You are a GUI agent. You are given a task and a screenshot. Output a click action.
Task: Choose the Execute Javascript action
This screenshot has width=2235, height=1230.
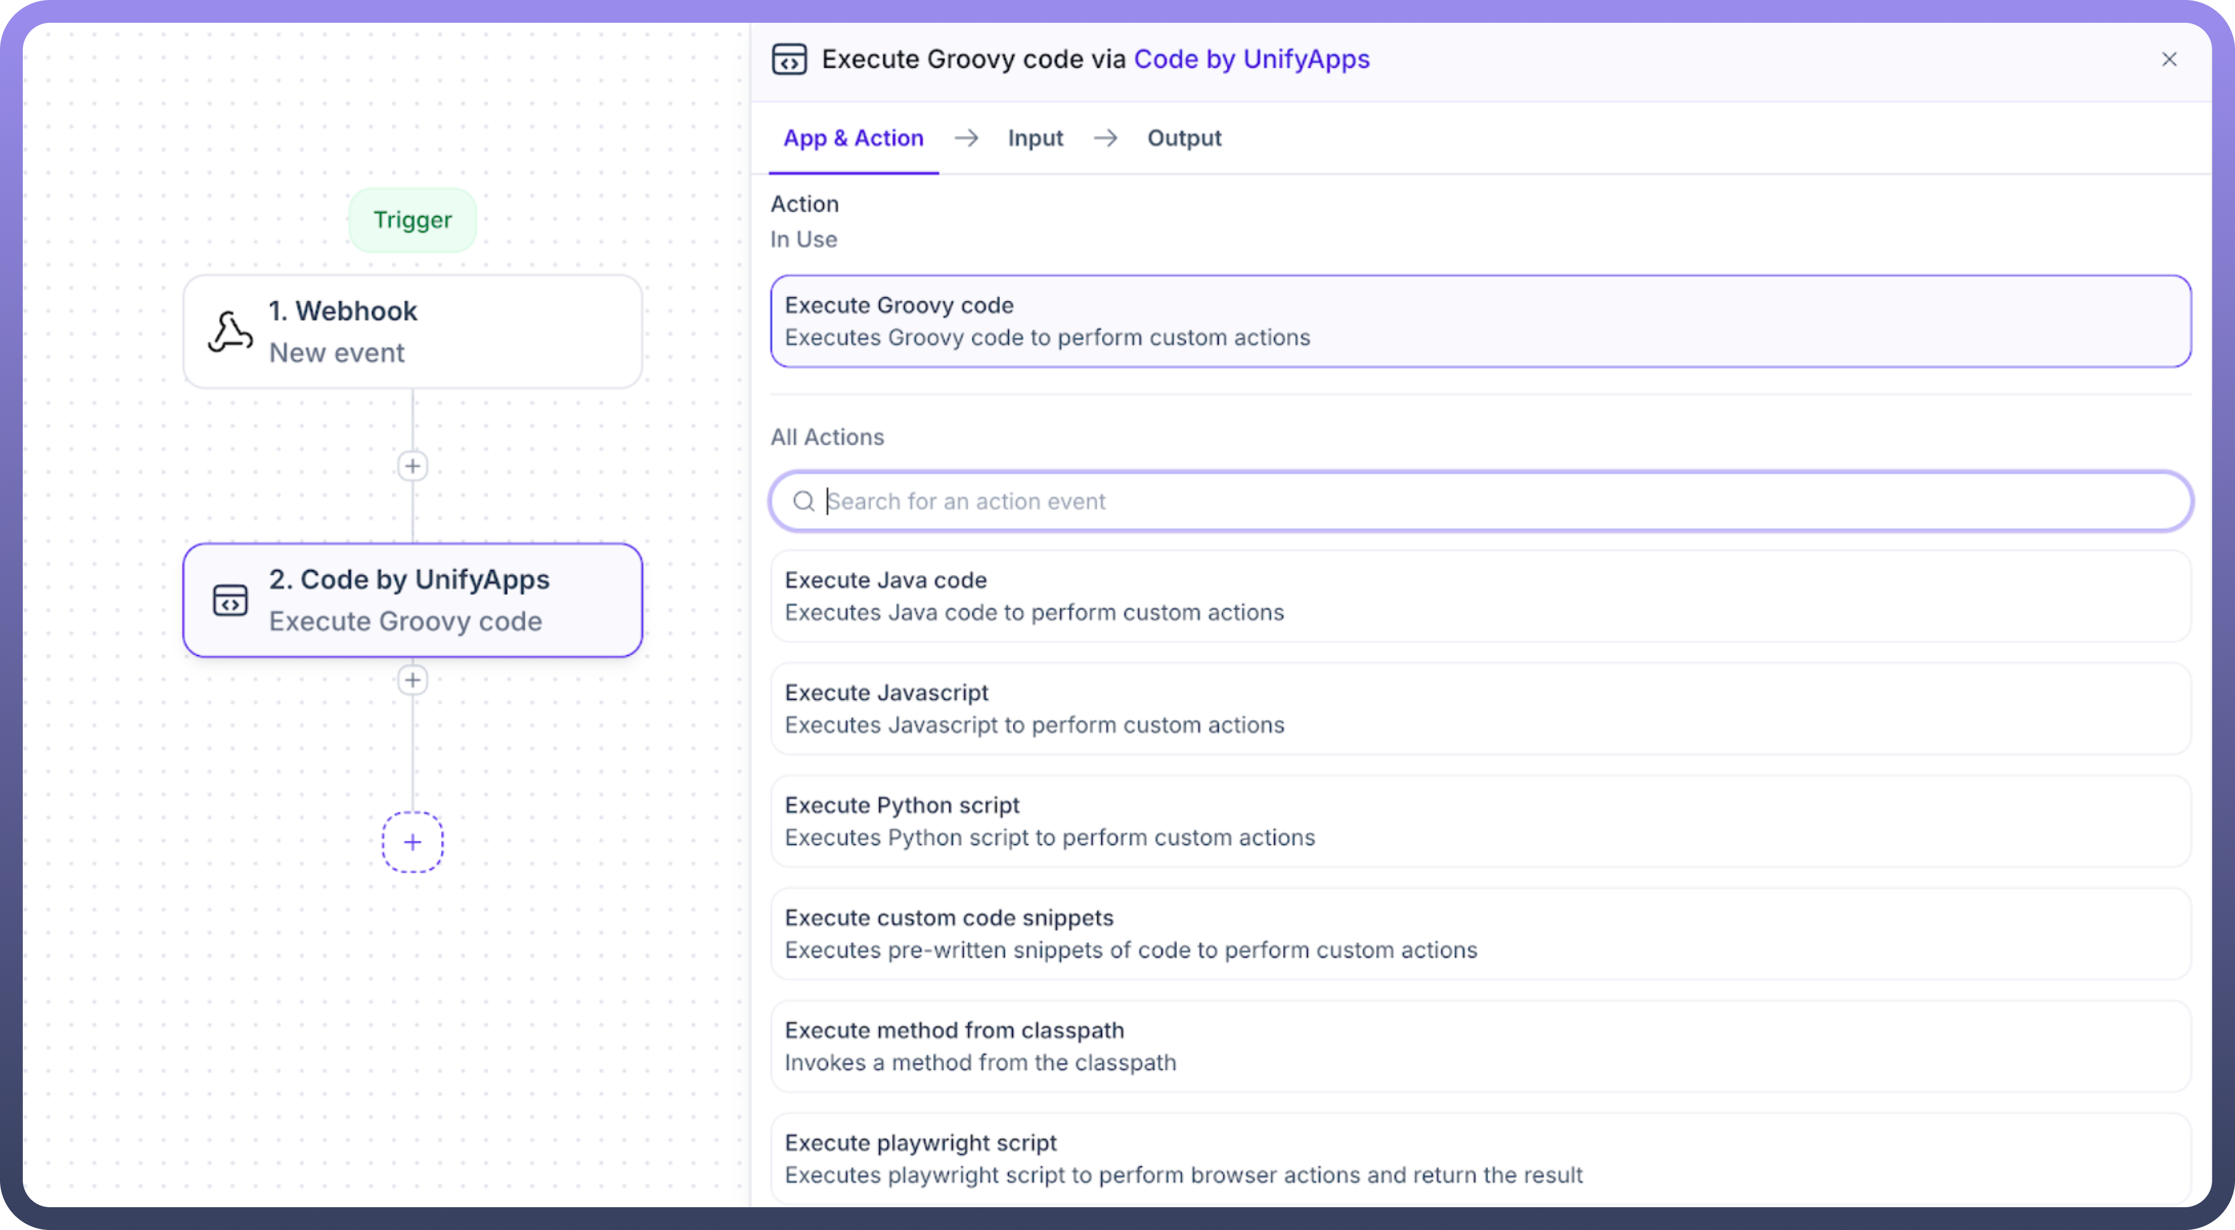point(1480,708)
